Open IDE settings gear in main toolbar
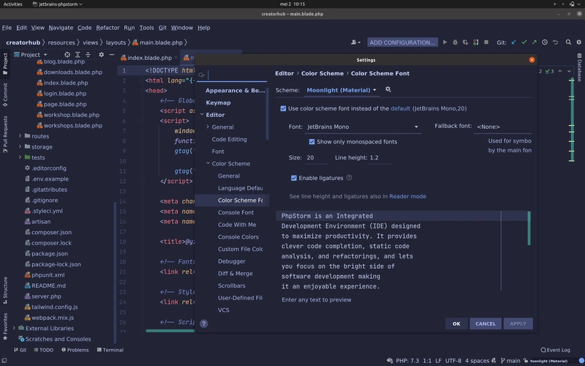 click(578, 42)
